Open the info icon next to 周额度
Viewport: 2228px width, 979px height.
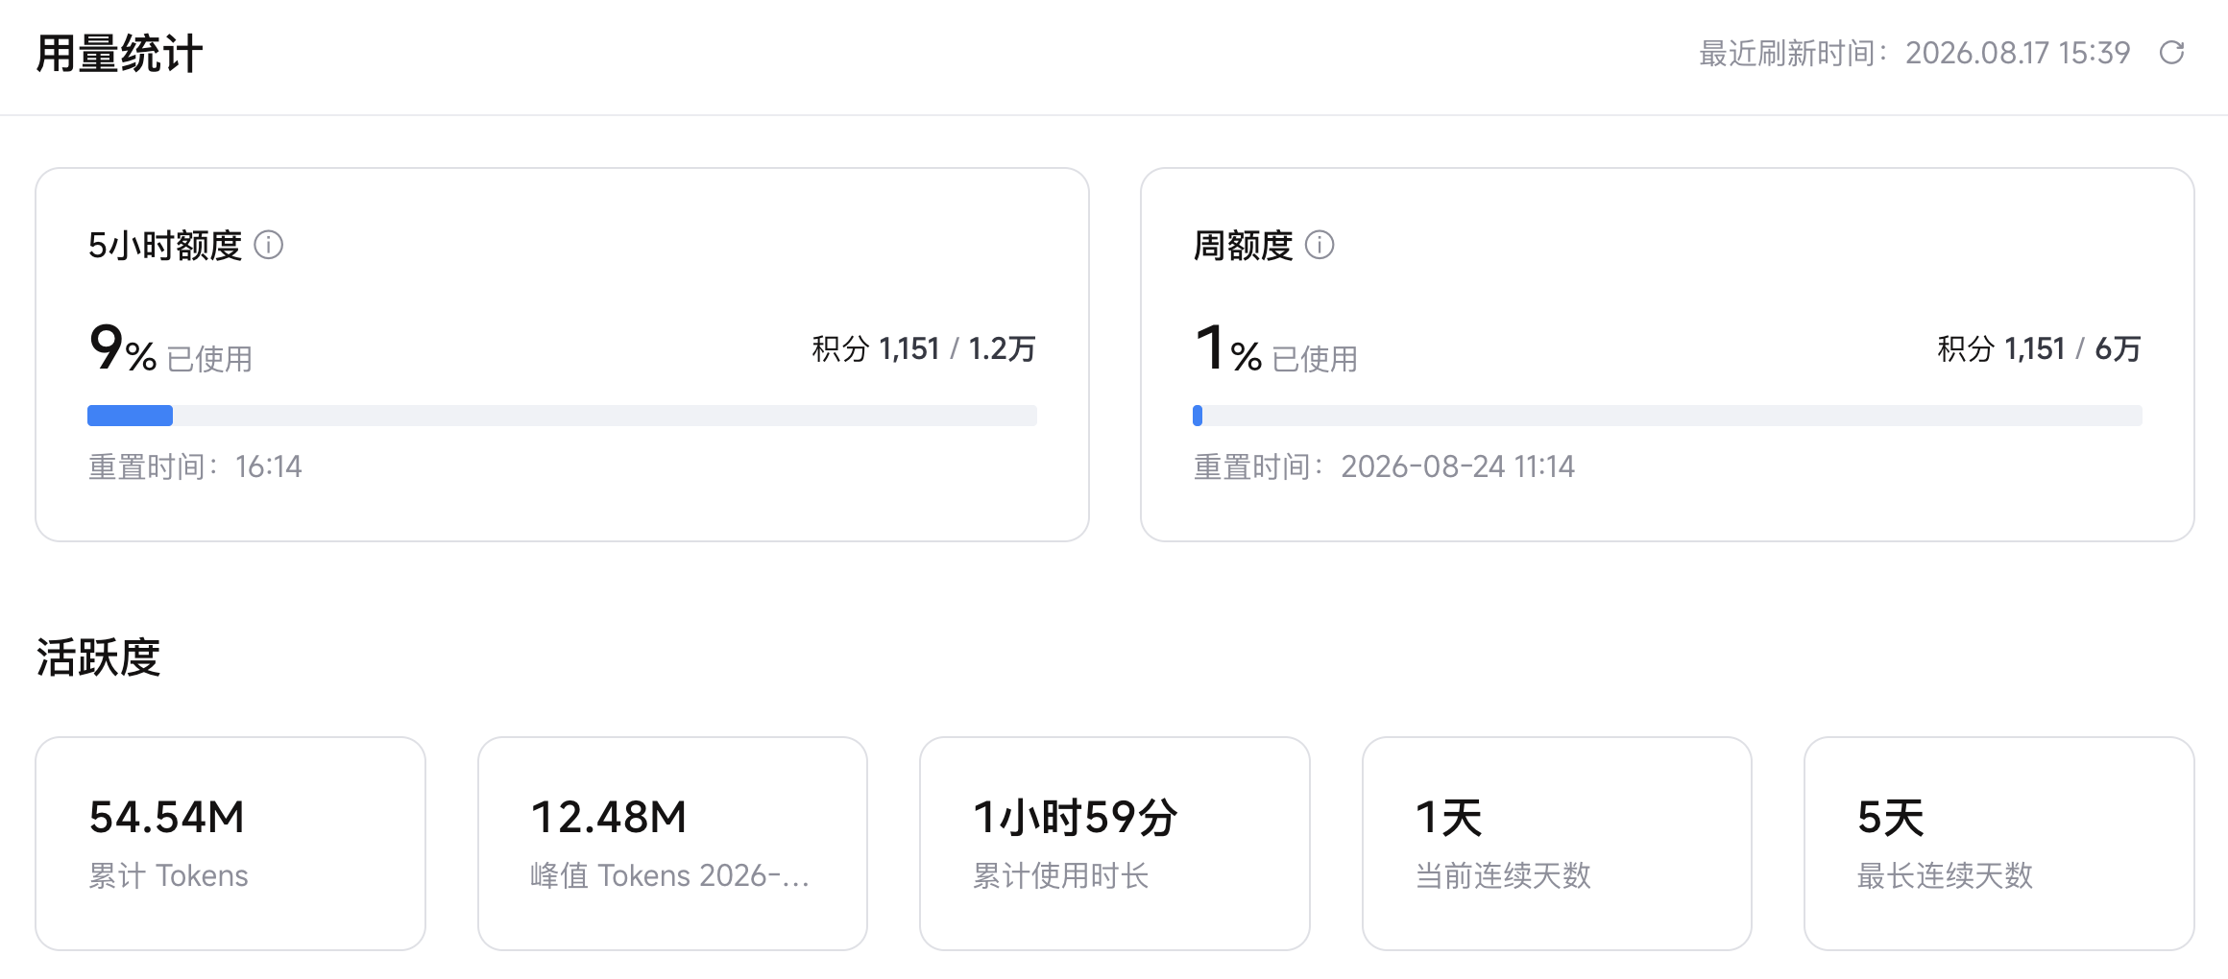1320,246
